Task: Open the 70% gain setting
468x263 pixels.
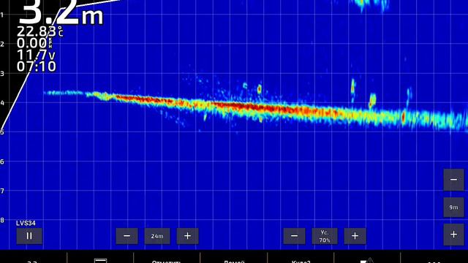Action: [325, 236]
